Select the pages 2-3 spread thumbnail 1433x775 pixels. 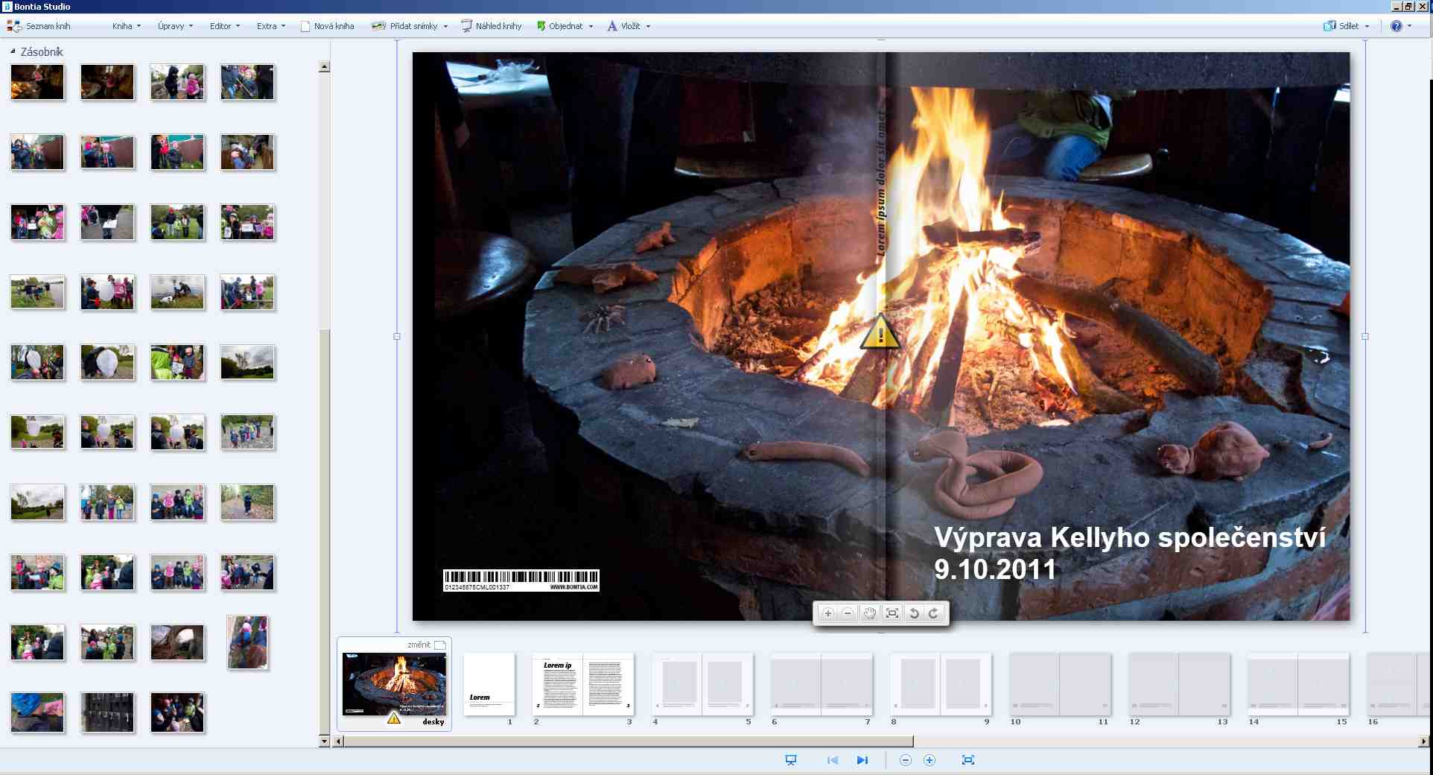click(582, 683)
